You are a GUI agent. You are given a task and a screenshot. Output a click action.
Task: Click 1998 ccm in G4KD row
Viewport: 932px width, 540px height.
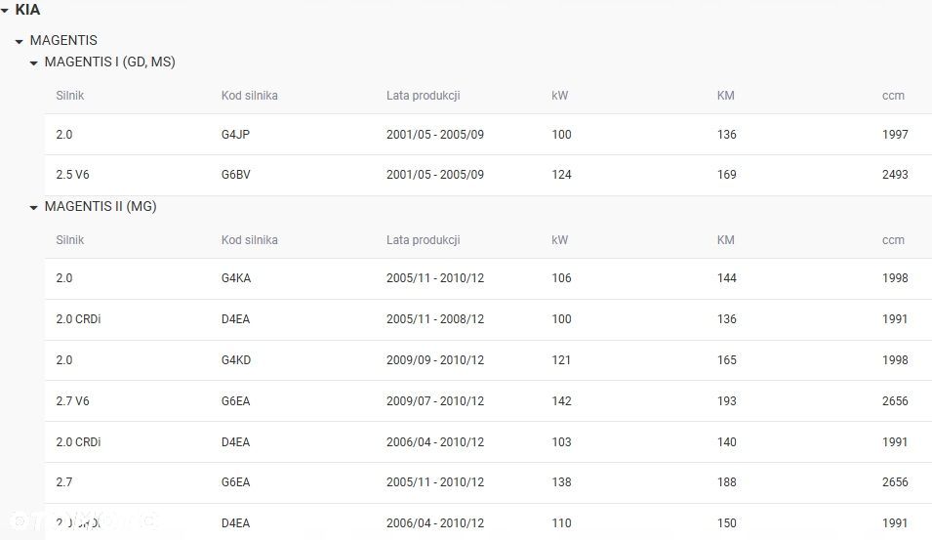coord(895,360)
